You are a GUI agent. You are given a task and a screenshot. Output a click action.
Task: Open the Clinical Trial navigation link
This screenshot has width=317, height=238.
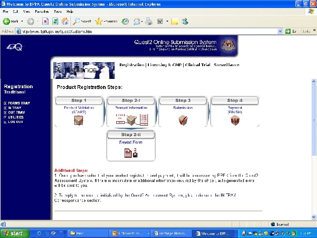click(x=198, y=65)
